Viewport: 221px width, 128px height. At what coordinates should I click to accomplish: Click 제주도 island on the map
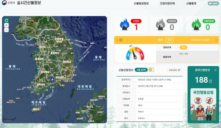(37, 109)
